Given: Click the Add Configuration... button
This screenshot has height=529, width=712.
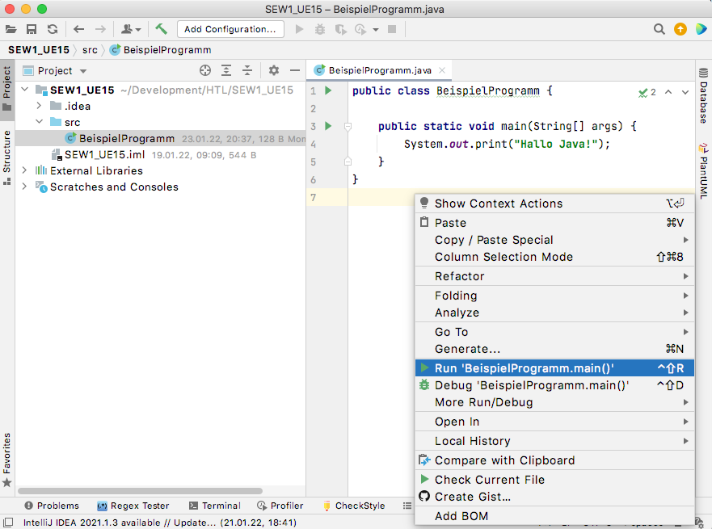Looking at the screenshot, I should (230, 29).
